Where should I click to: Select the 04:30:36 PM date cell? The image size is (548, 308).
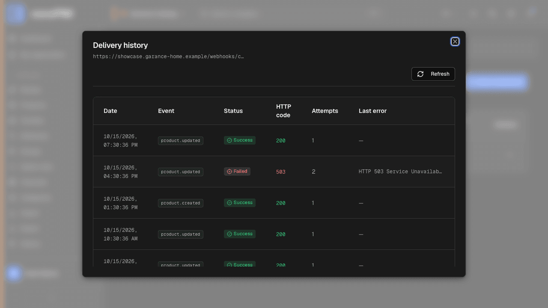tap(121, 172)
